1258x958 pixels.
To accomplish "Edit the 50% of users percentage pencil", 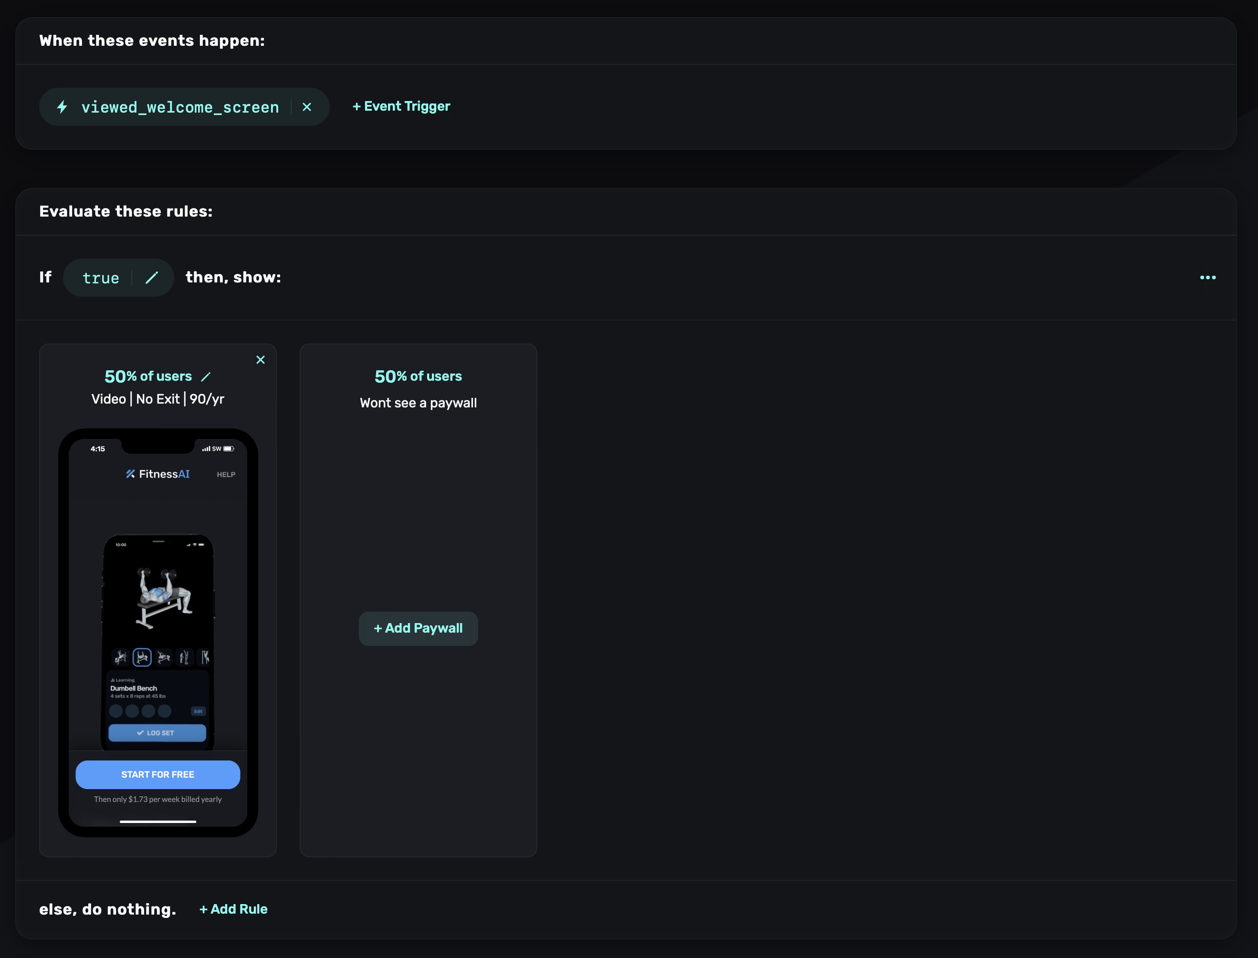I will (x=206, y=377).
